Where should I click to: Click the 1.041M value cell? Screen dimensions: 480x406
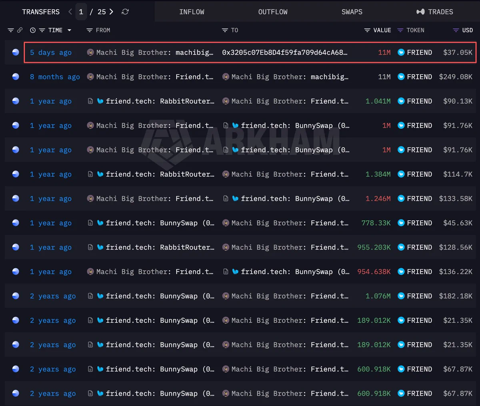click(378, 101)
